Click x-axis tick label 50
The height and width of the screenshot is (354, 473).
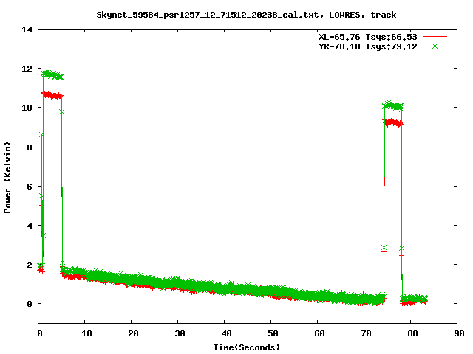pos(273,333)
